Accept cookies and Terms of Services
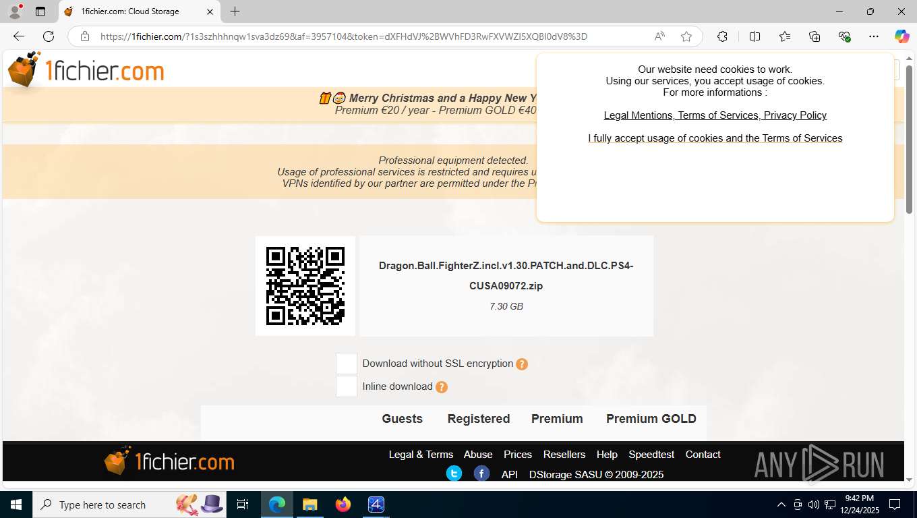 (715, 138)
